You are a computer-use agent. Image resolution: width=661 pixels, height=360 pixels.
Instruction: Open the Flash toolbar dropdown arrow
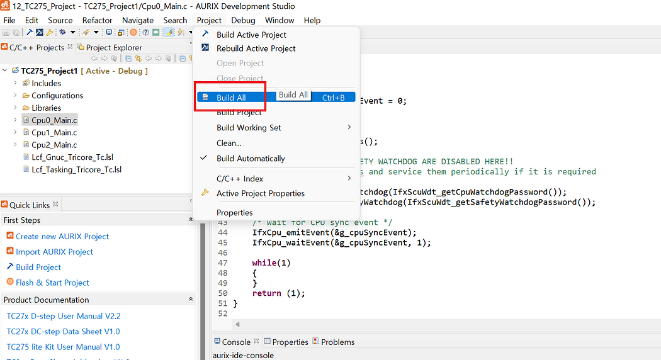pyautogui.click(x=96, y=33)
